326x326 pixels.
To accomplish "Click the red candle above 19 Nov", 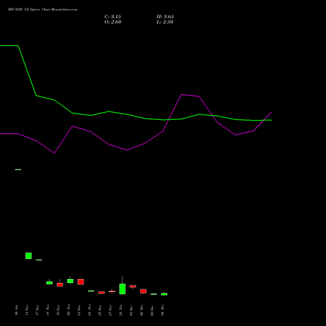I will (x=60, y=285).
